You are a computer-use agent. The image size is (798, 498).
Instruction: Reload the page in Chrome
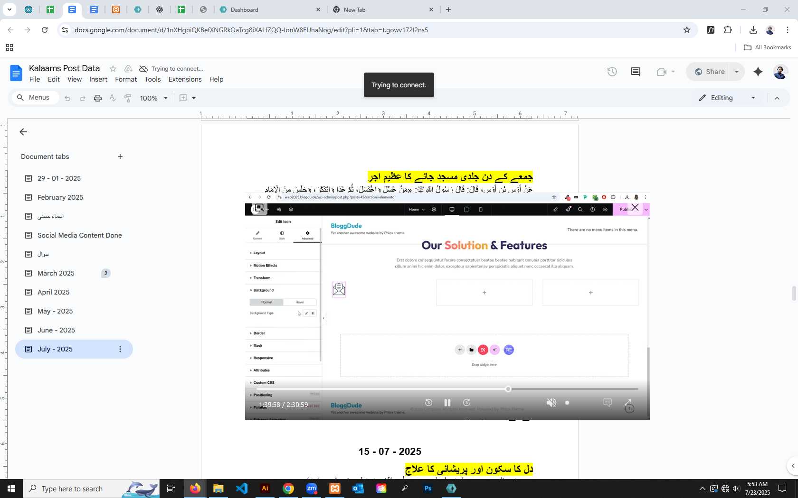point(45,30)
